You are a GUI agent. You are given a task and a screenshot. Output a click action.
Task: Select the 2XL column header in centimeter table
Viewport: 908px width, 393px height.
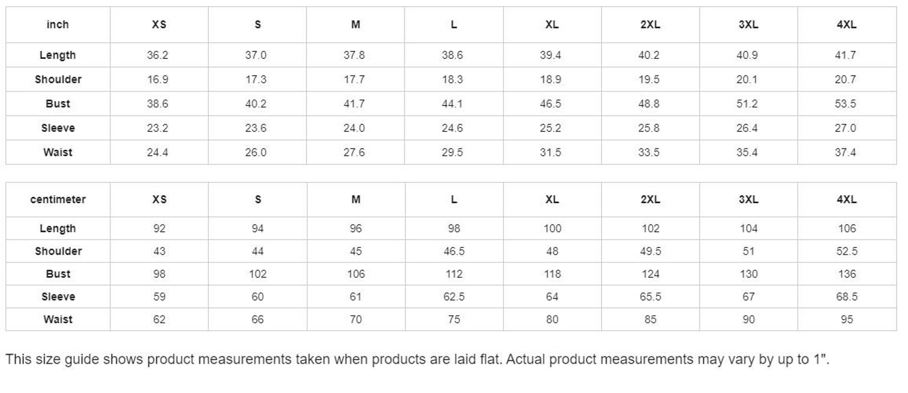click(x=651, y=199)
